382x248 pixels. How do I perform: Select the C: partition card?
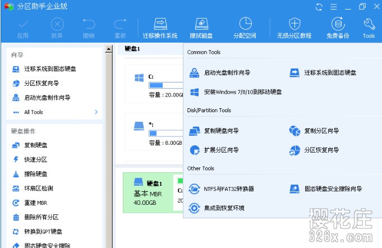pos(154,84)
